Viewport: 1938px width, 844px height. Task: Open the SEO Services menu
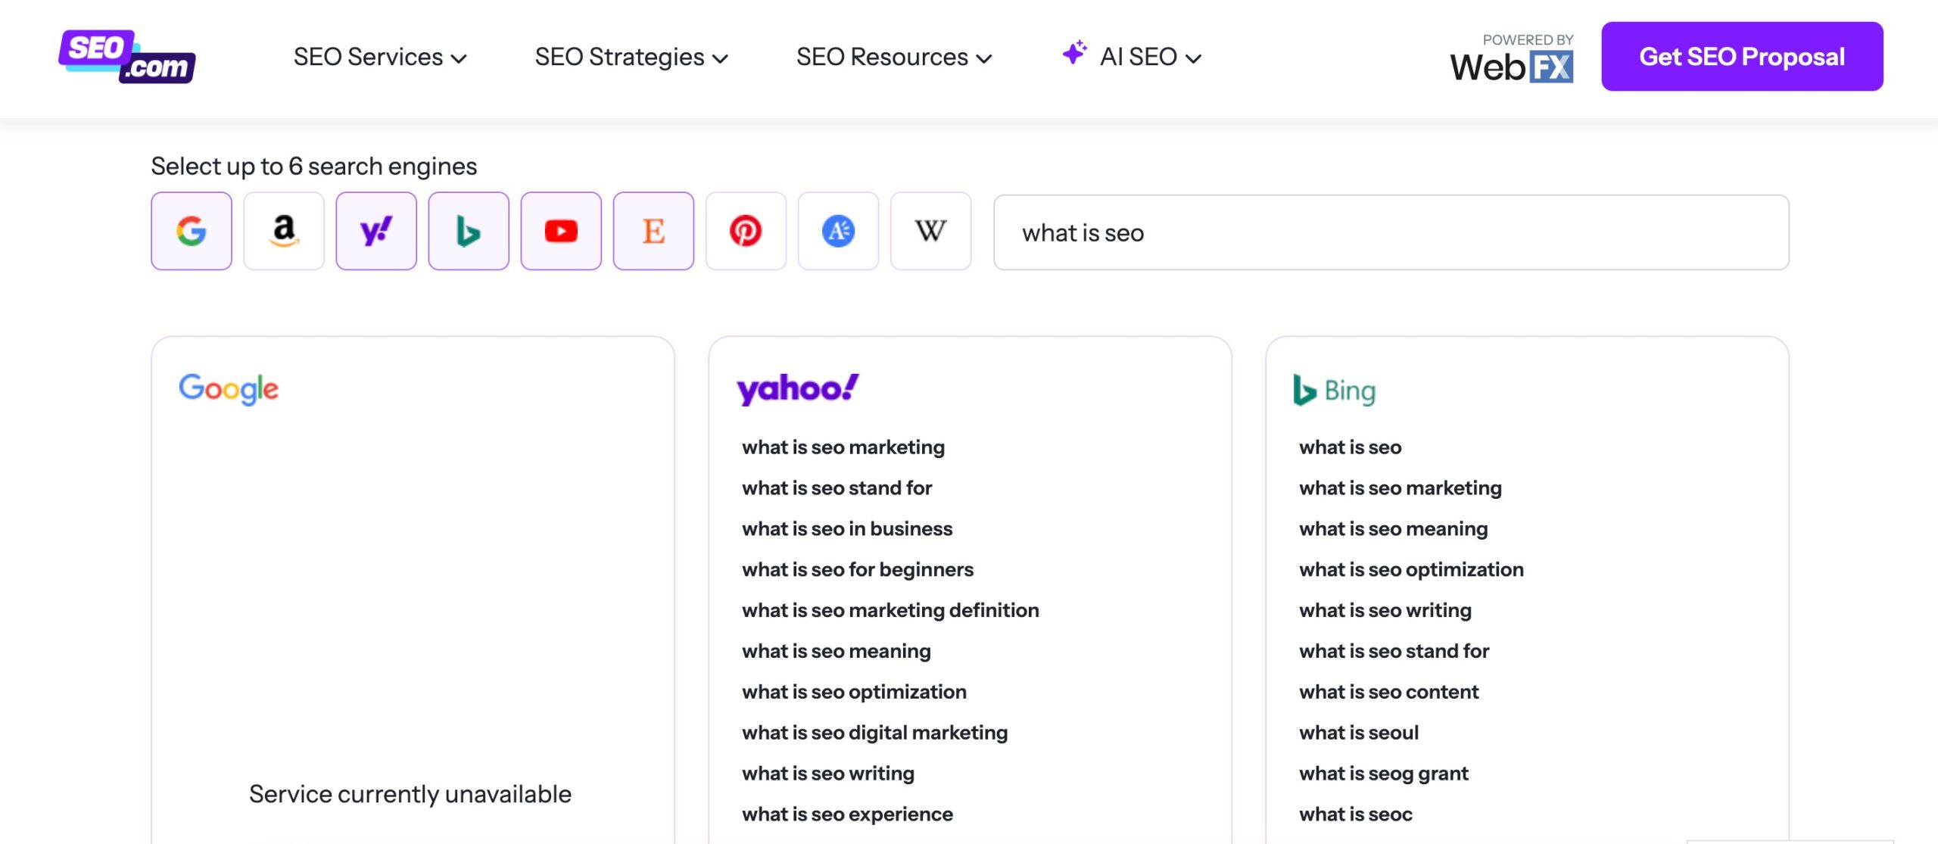tap(380, 57)
